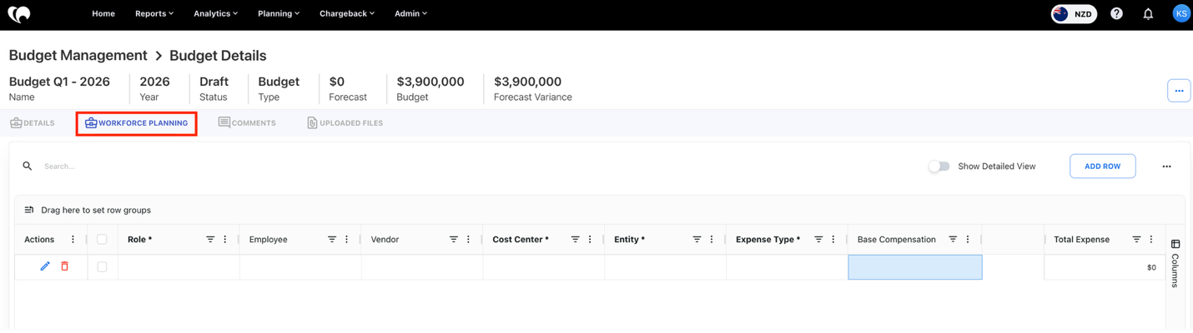
Task: Open the NZD currency selector
Action: point(1074,14)
